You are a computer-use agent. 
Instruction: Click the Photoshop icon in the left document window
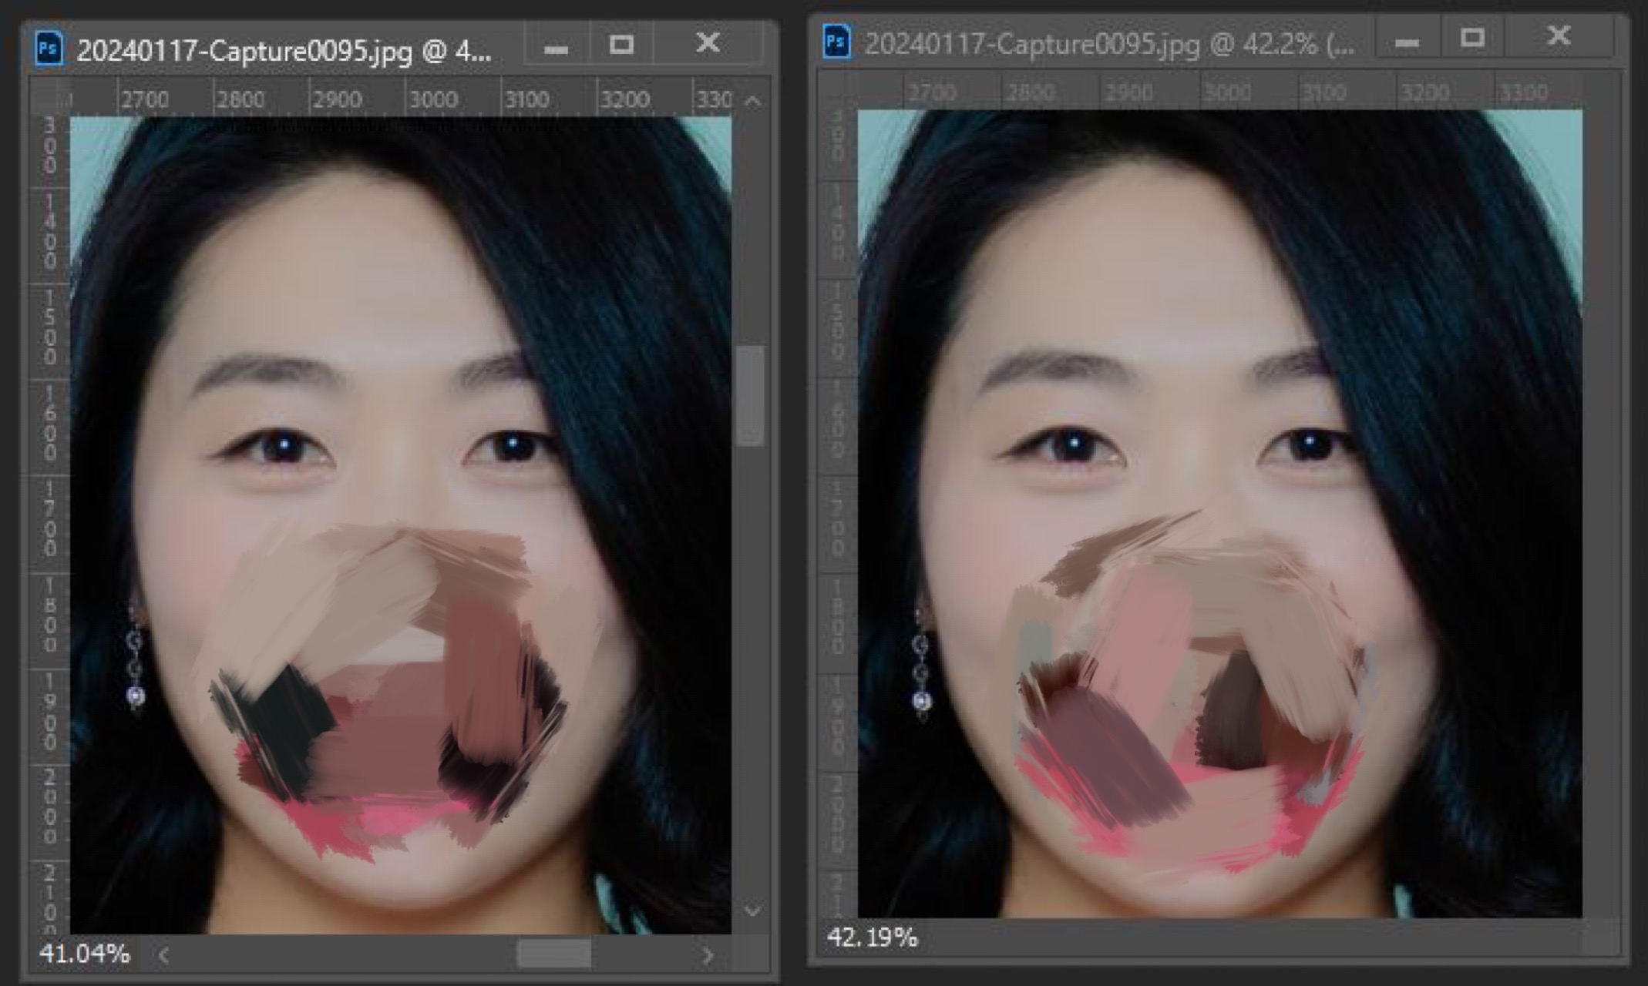click(x=49, y=49)
